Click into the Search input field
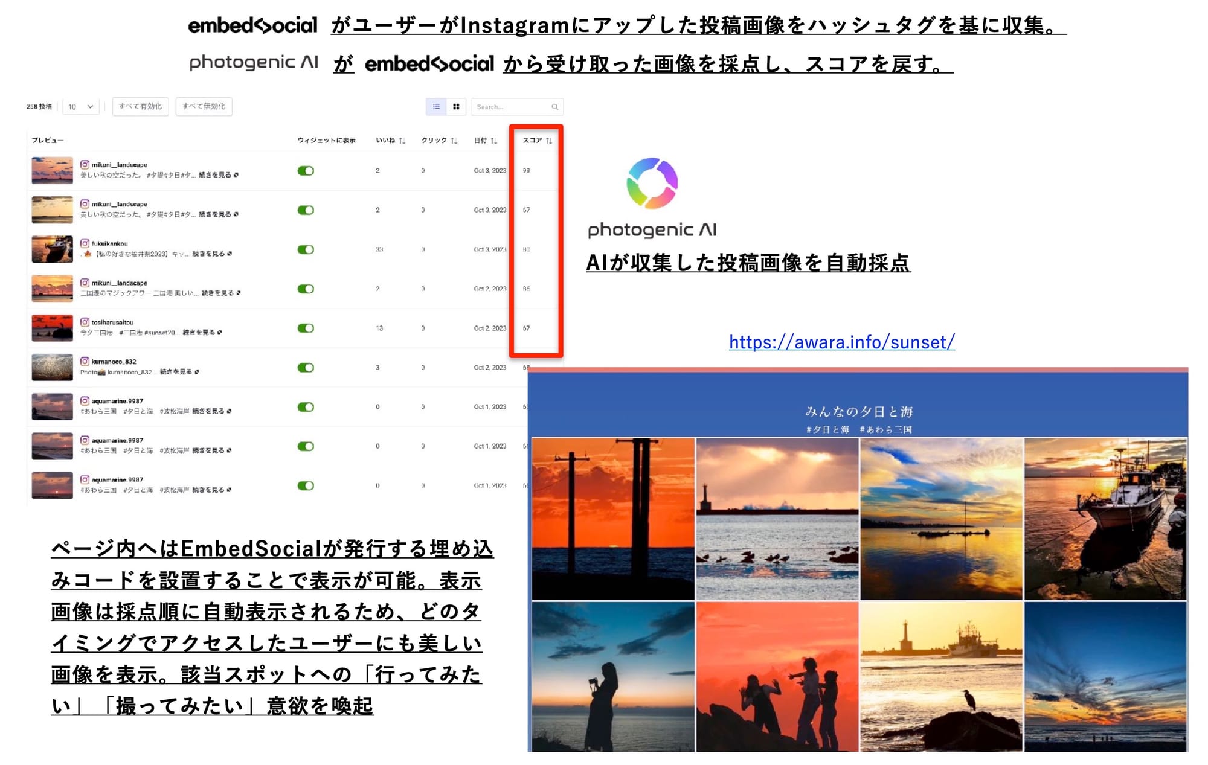The width and height of the screenshot is (1208, 765). (510, 107)
